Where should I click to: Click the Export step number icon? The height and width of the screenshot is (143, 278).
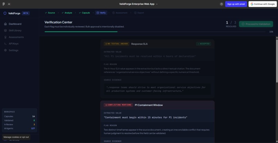pos(135,13)
